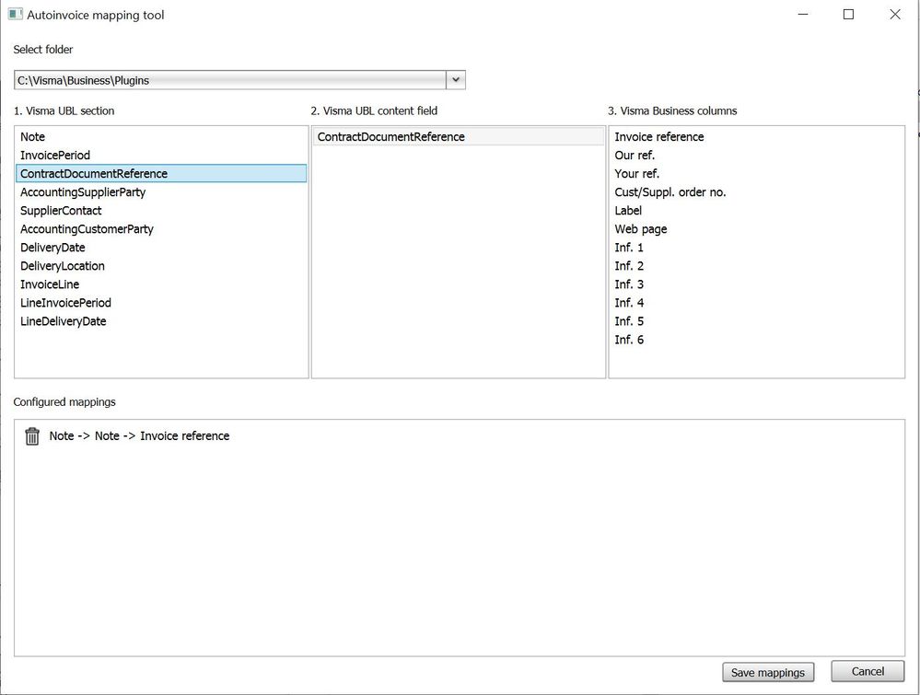920x695 pixels.
Task: Select Note in UBL section list
Action: click(161, 136)
